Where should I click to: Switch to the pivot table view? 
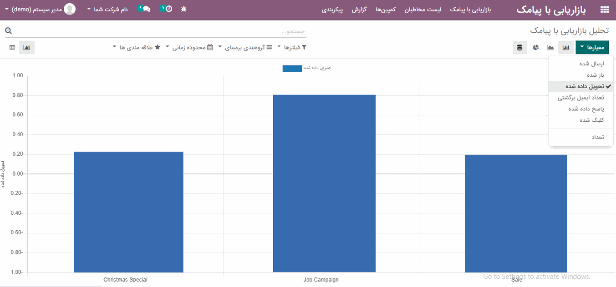tap(12, 47)
